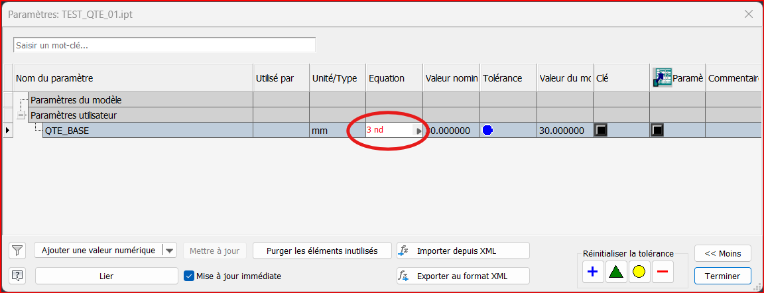Click the help question mark icon

18,276
